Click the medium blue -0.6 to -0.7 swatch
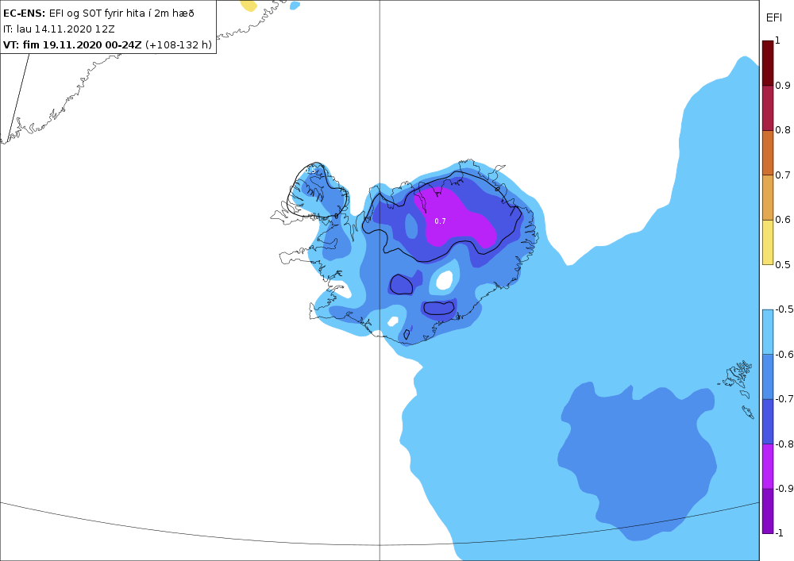794x561 pixels. pos(768,376)
